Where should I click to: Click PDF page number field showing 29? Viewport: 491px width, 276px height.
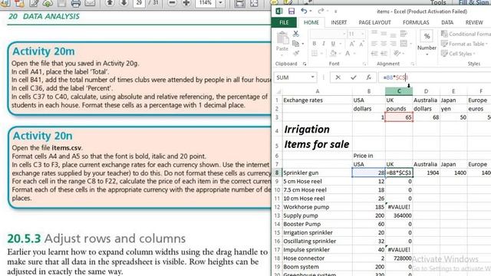pyautogui.click(x=139, y=3)
